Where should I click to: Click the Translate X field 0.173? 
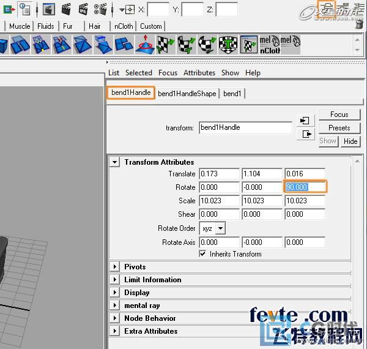[x=220, y=174]
